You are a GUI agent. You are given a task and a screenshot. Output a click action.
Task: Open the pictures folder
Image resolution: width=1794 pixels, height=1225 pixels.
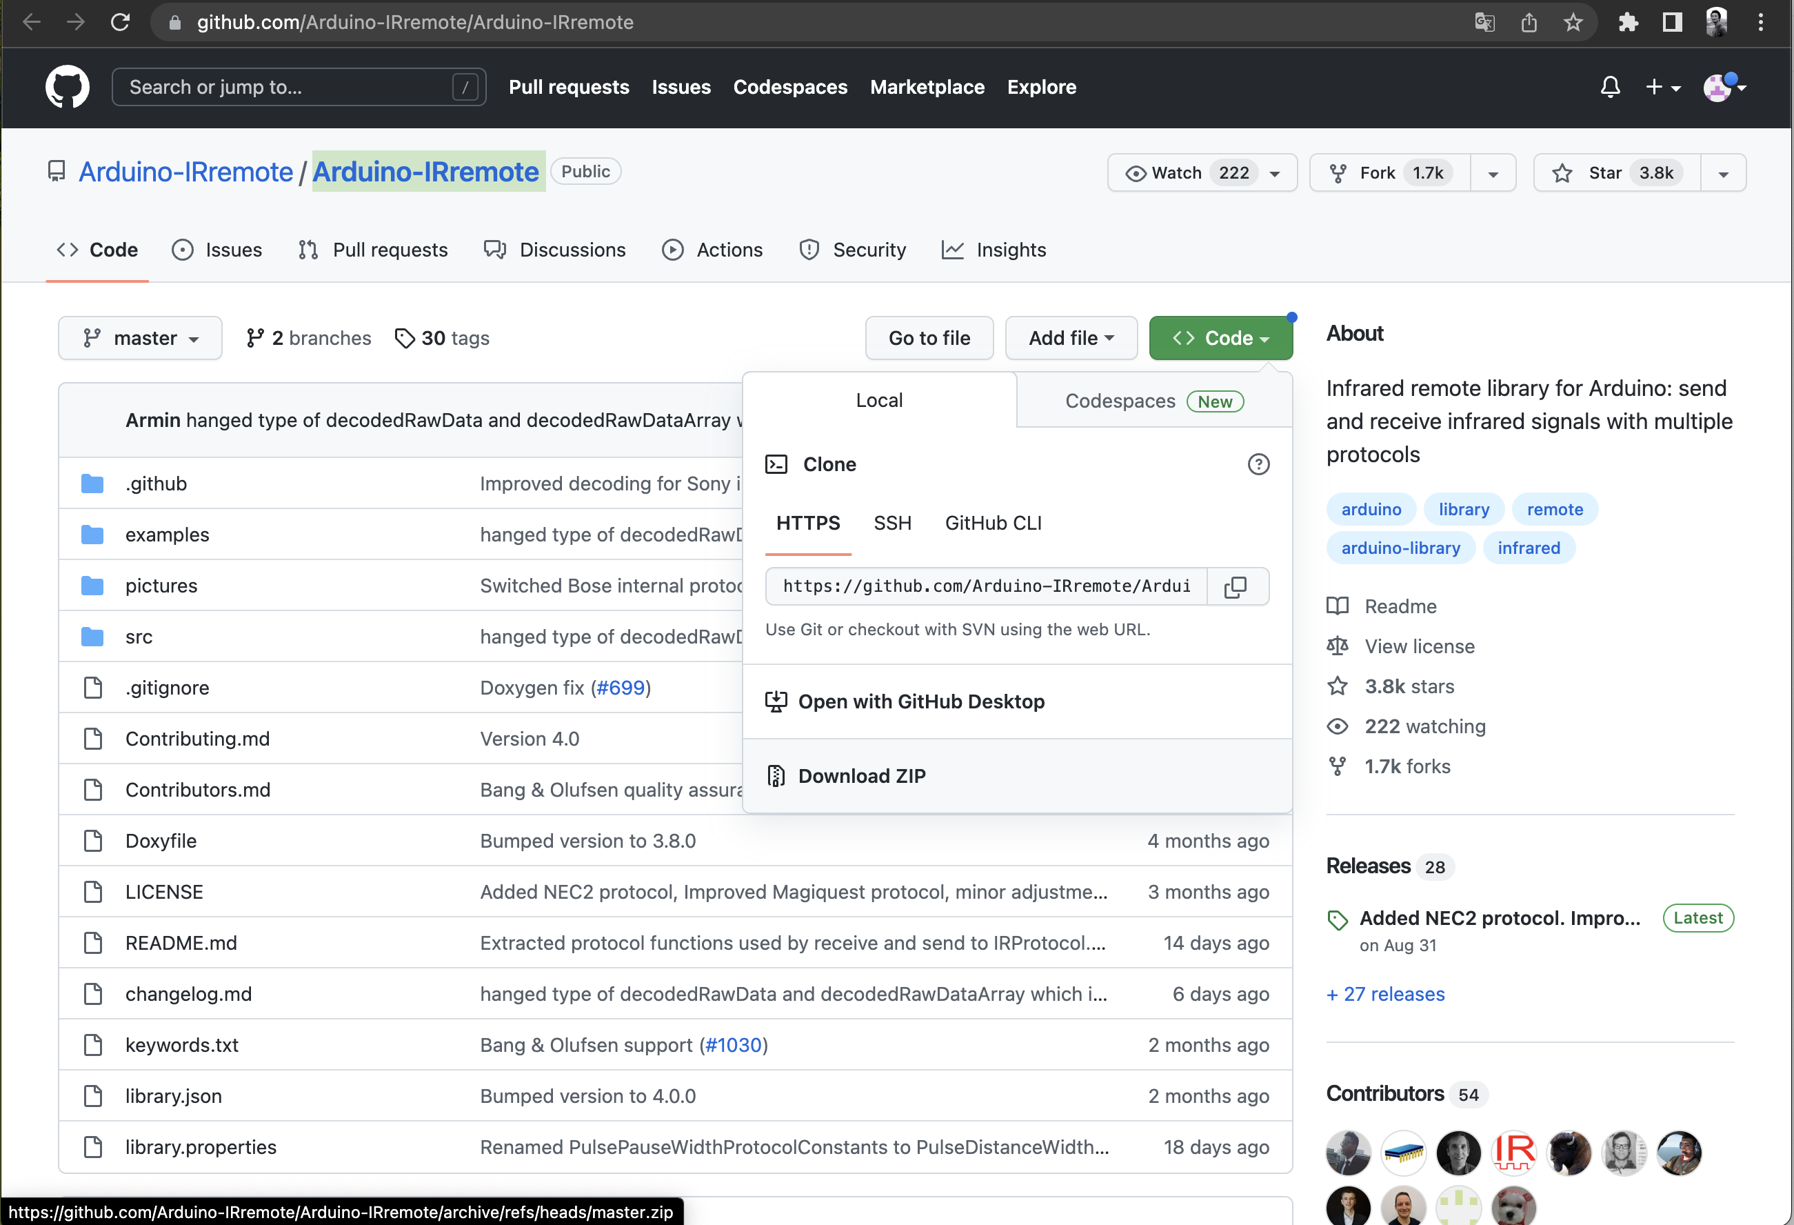click(161, 586)
